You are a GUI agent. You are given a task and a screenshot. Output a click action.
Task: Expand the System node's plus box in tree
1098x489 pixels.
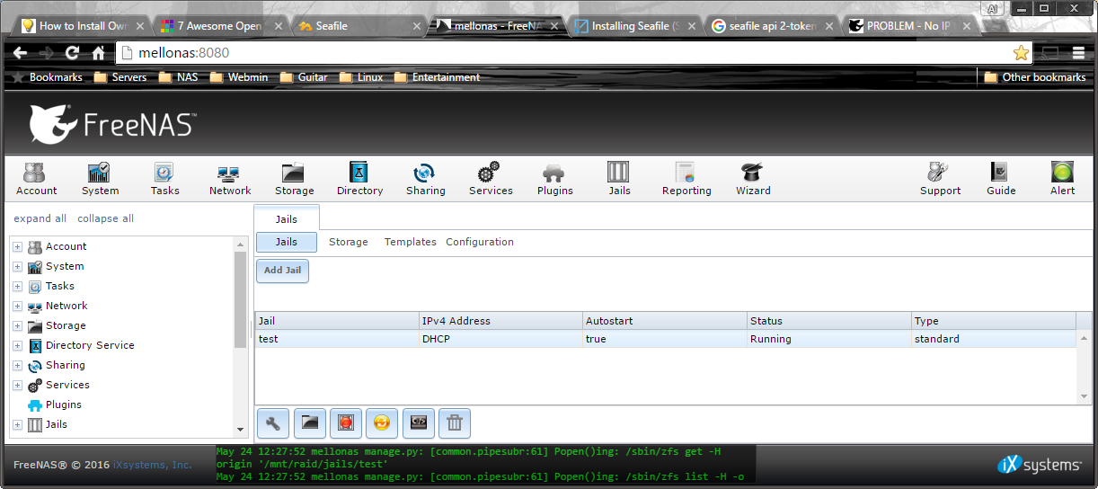pos(17,266)
